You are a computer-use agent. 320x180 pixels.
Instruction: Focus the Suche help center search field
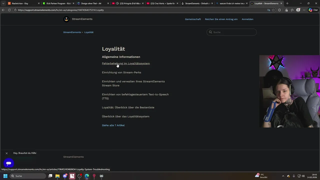(231, 32)
